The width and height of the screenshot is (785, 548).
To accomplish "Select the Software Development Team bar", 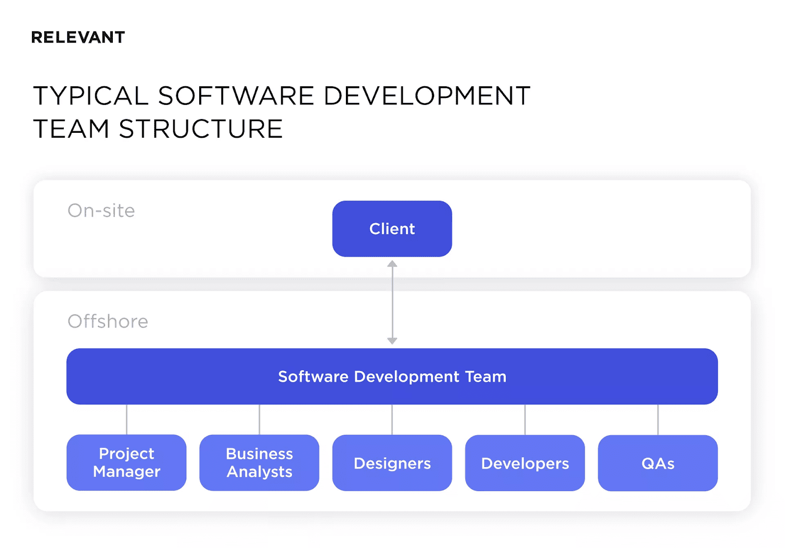I will [392, 376].
